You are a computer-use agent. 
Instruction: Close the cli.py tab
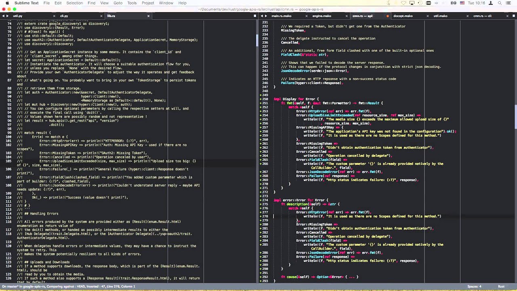(x=101, y=16)
